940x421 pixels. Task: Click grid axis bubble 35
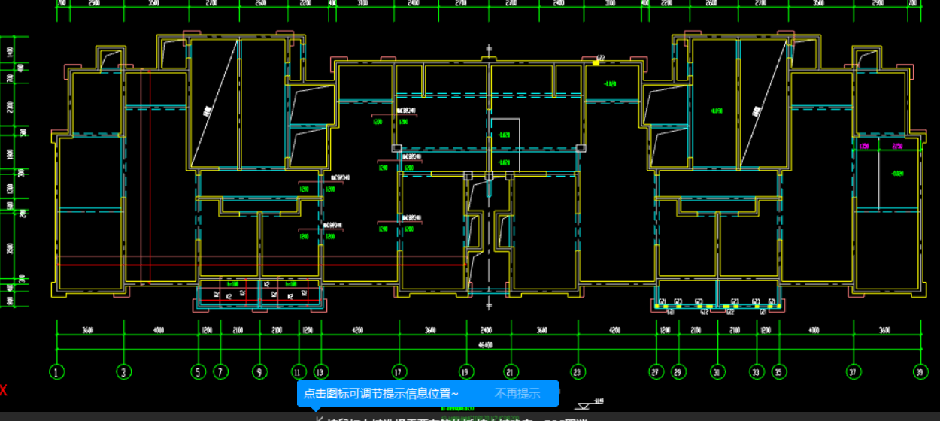[778, 371]
